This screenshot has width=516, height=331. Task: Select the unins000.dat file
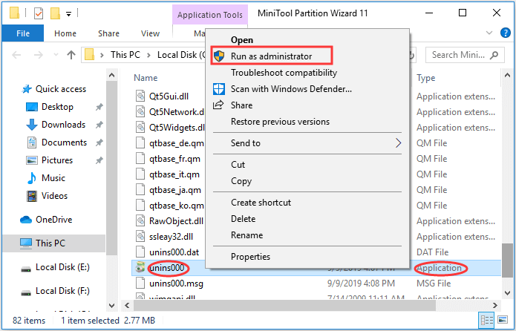tap(167, 252)
